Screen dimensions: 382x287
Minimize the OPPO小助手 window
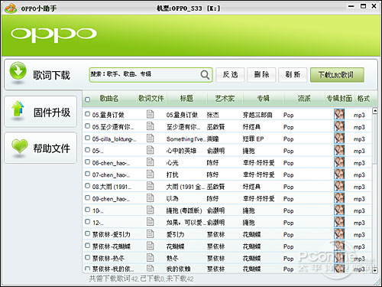coord(351,6)
